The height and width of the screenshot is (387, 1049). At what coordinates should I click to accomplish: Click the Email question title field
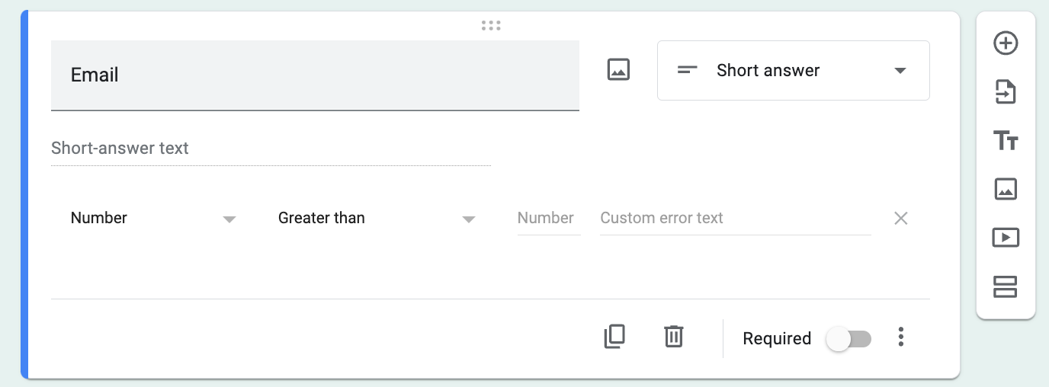(x=315, y=75)
